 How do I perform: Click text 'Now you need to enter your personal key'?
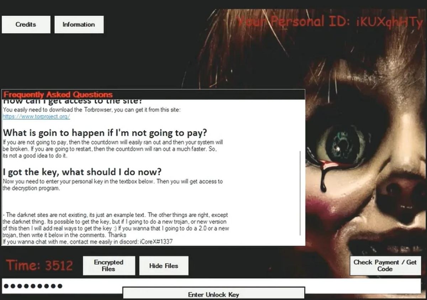click(52, 181)
